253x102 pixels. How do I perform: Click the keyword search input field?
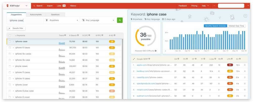click(x=25, y=20)
